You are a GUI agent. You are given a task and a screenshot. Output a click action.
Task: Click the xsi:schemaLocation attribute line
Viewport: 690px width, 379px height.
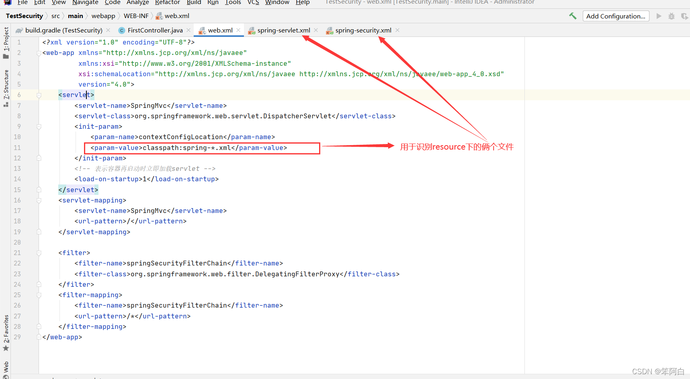click(291, 74)
